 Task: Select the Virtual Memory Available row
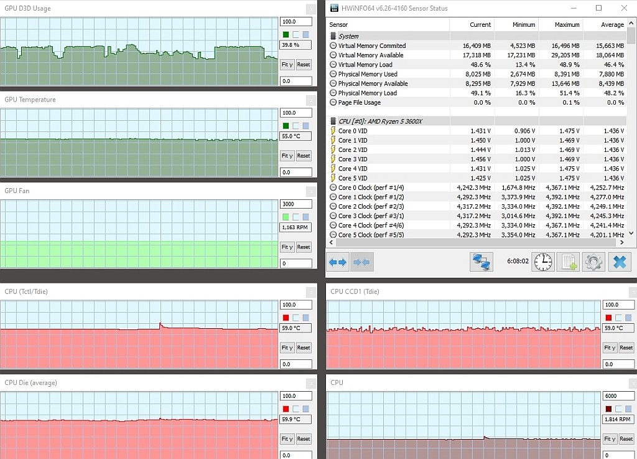click(477, 55)
